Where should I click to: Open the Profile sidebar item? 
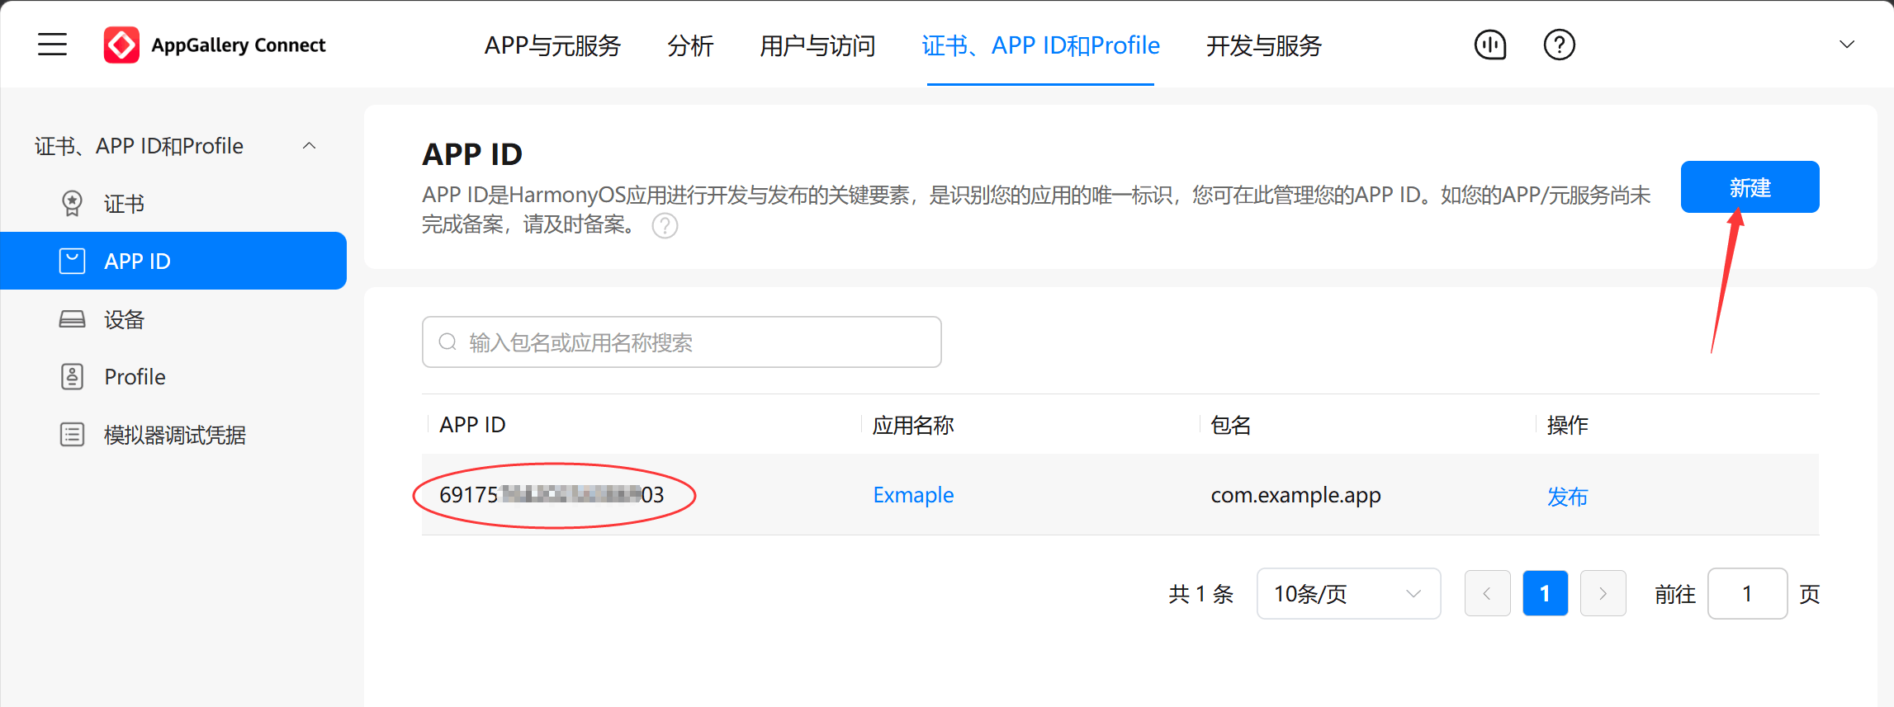pos(135,377)
